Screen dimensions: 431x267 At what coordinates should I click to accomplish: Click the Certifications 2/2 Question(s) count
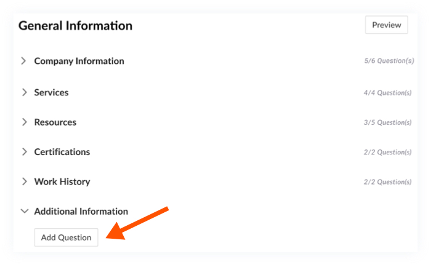click(387, 153)
